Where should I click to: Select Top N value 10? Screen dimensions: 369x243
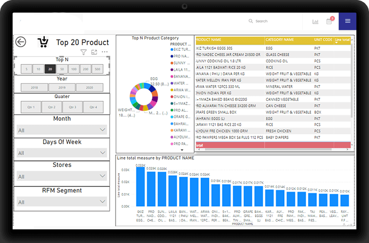[38, 69]
